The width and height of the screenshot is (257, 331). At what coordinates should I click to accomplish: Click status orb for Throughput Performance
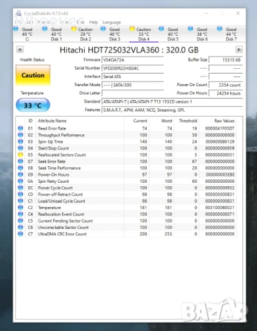21,135
